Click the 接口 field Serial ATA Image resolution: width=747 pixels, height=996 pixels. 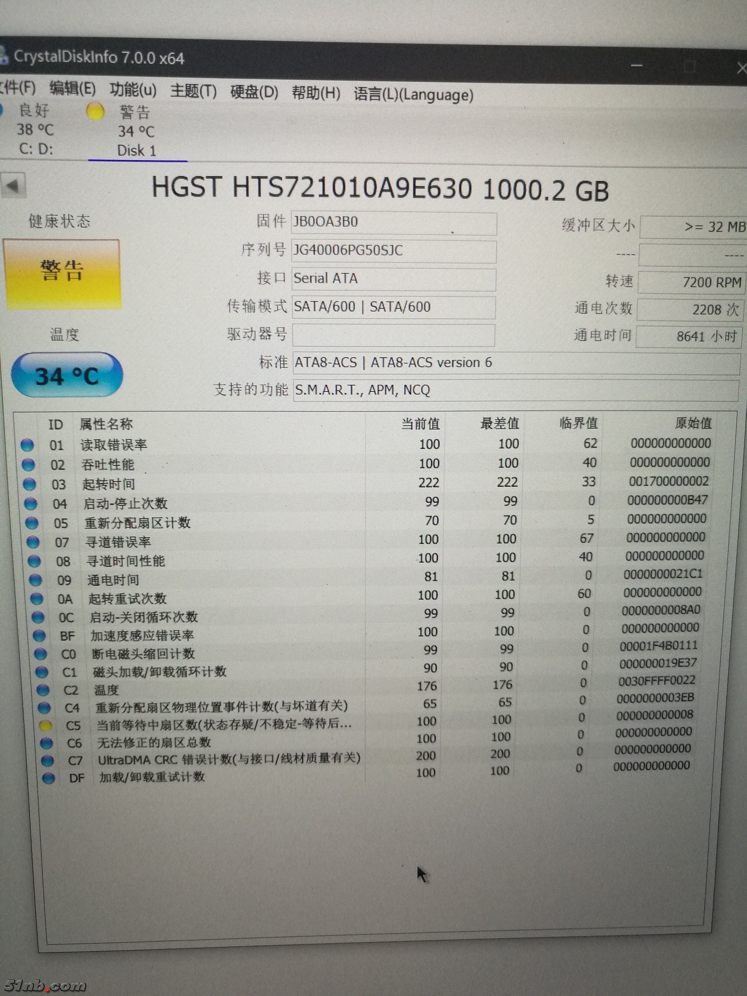pyautogui.click(x=394, y=279)
